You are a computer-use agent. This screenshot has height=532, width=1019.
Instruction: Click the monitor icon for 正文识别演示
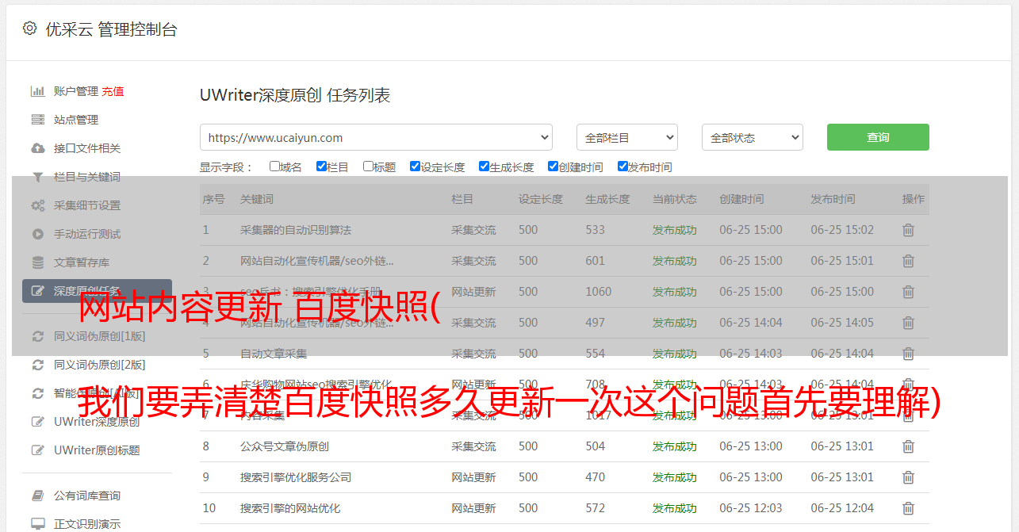[x=37, y=524]
